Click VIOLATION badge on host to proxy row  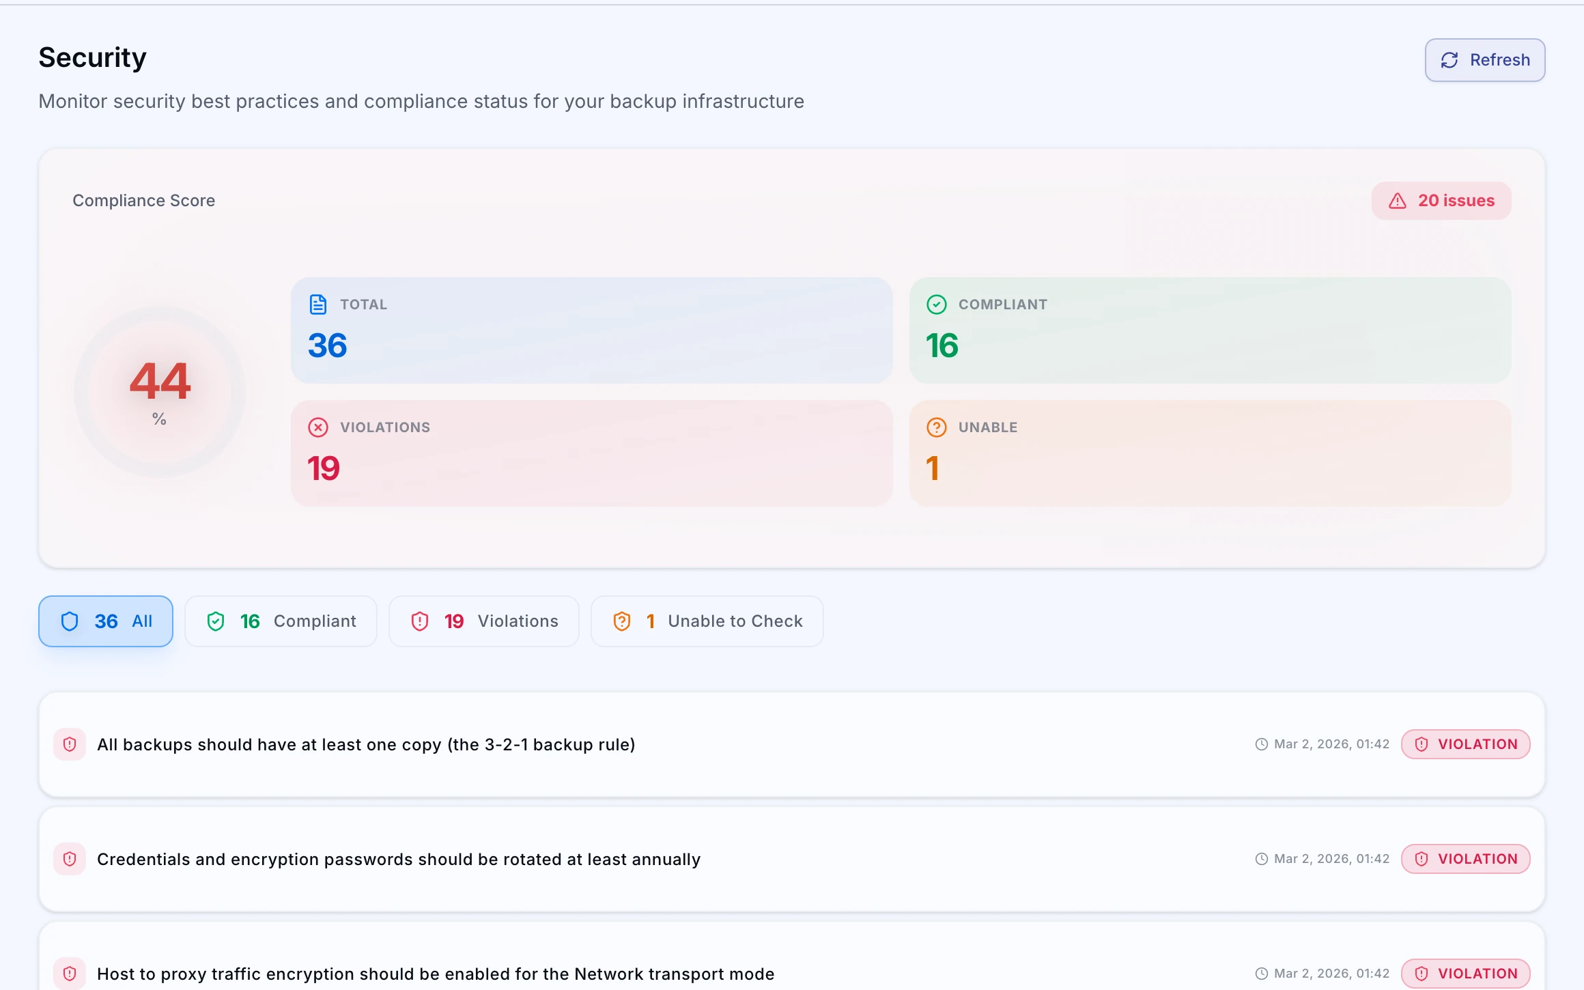click(1466, 974)
